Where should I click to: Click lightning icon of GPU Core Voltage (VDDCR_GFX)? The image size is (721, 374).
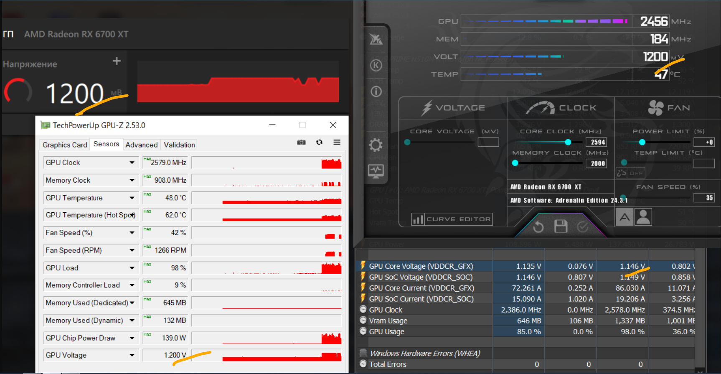pyautogui.click(x=363, y=266)
